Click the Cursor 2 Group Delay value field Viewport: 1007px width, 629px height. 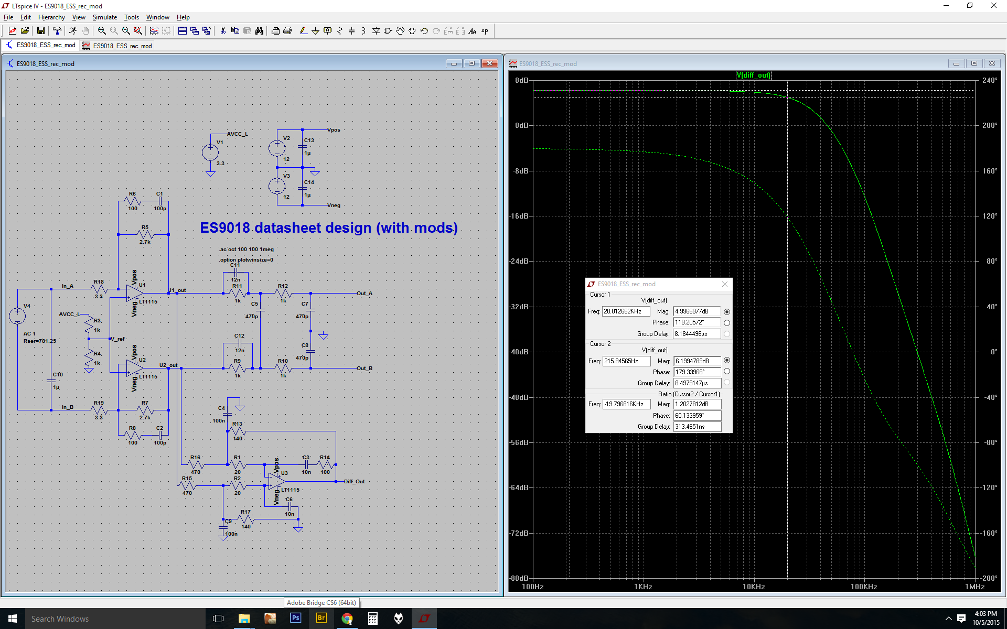697,383
